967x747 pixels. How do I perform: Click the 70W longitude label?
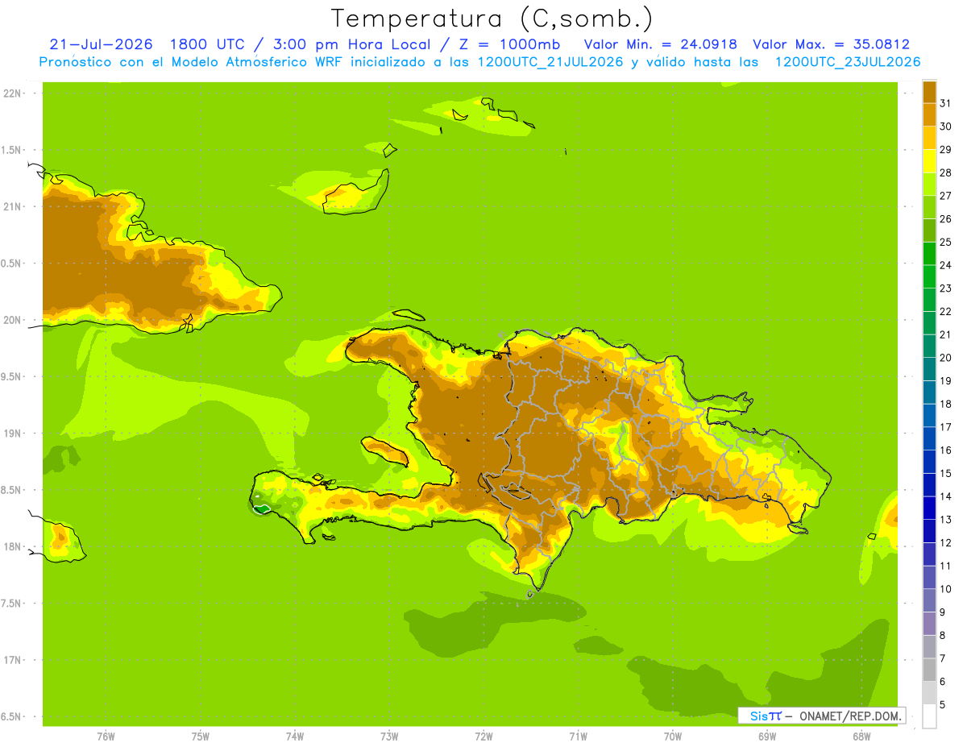tap(673, 737)
